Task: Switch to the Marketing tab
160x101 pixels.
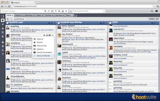Action: click(x=29, y=15)
